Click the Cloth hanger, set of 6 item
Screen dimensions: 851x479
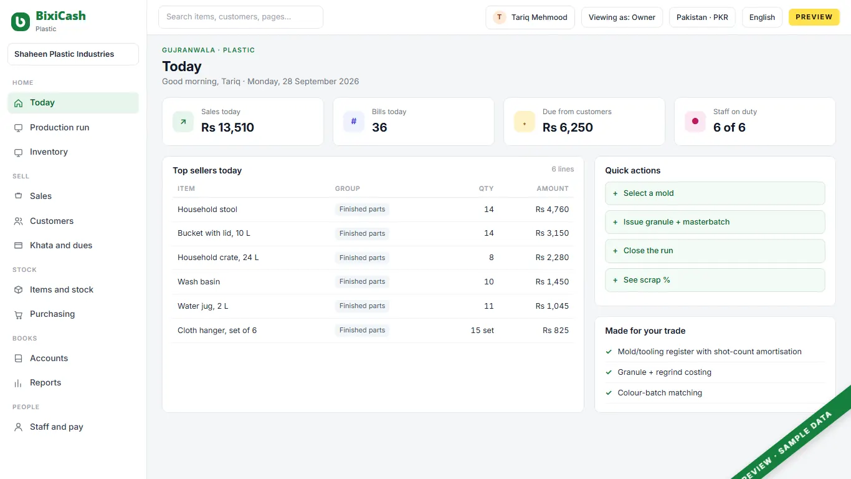217,331
